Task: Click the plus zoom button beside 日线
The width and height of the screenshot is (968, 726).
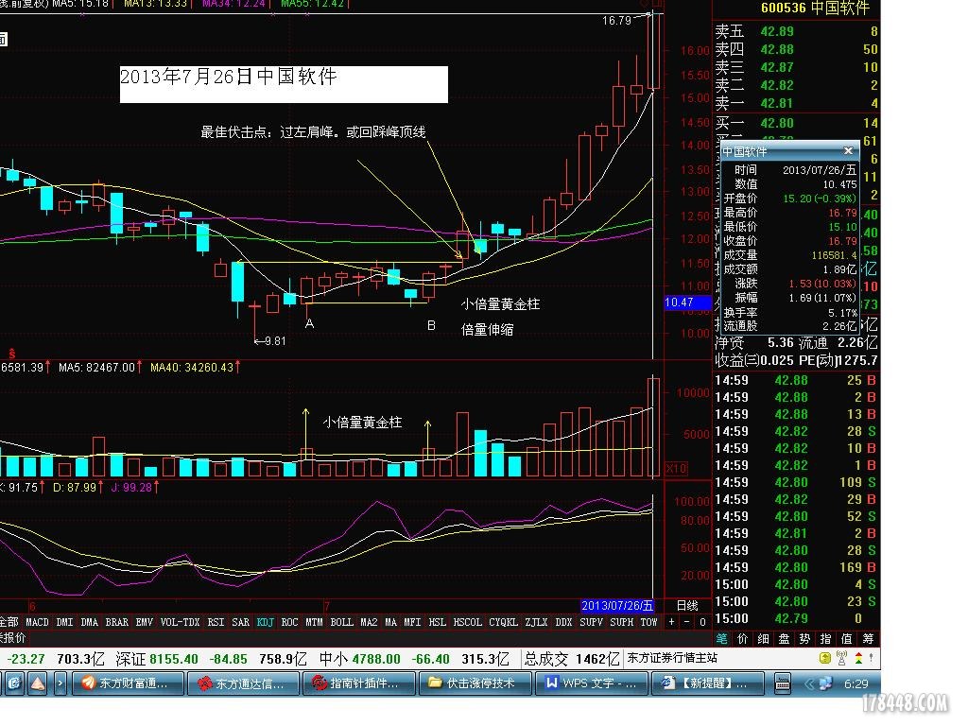Action: coord(672,622)
